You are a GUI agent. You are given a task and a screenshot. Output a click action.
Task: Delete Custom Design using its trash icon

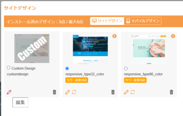54,92
